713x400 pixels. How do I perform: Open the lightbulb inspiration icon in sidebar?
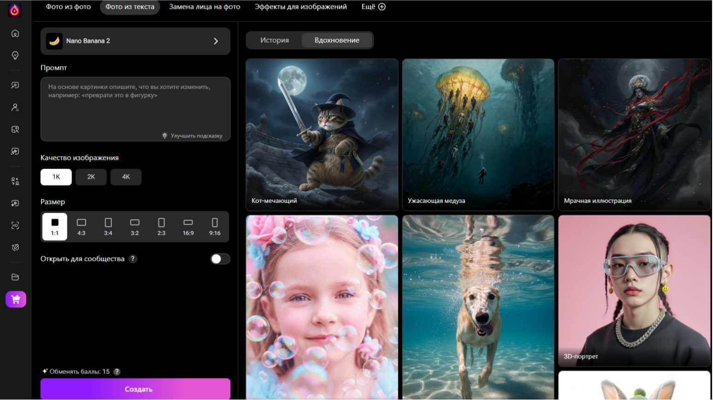pyautogui.click(x=15, y=56)
